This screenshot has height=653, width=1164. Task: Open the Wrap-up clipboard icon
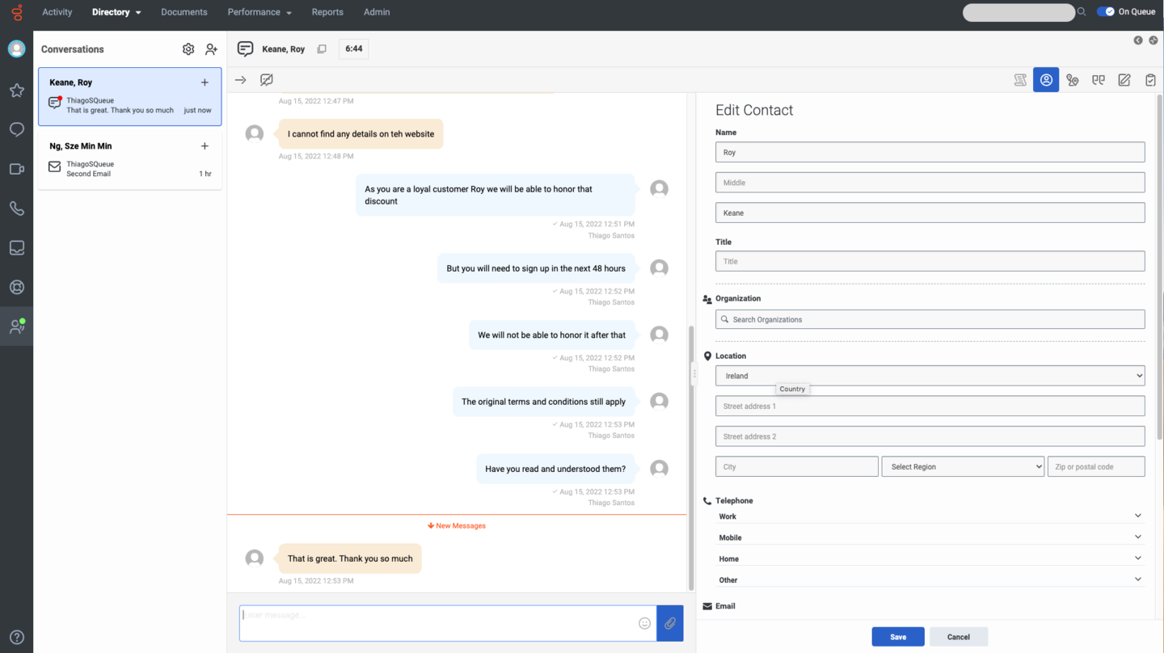(1150, 80)
